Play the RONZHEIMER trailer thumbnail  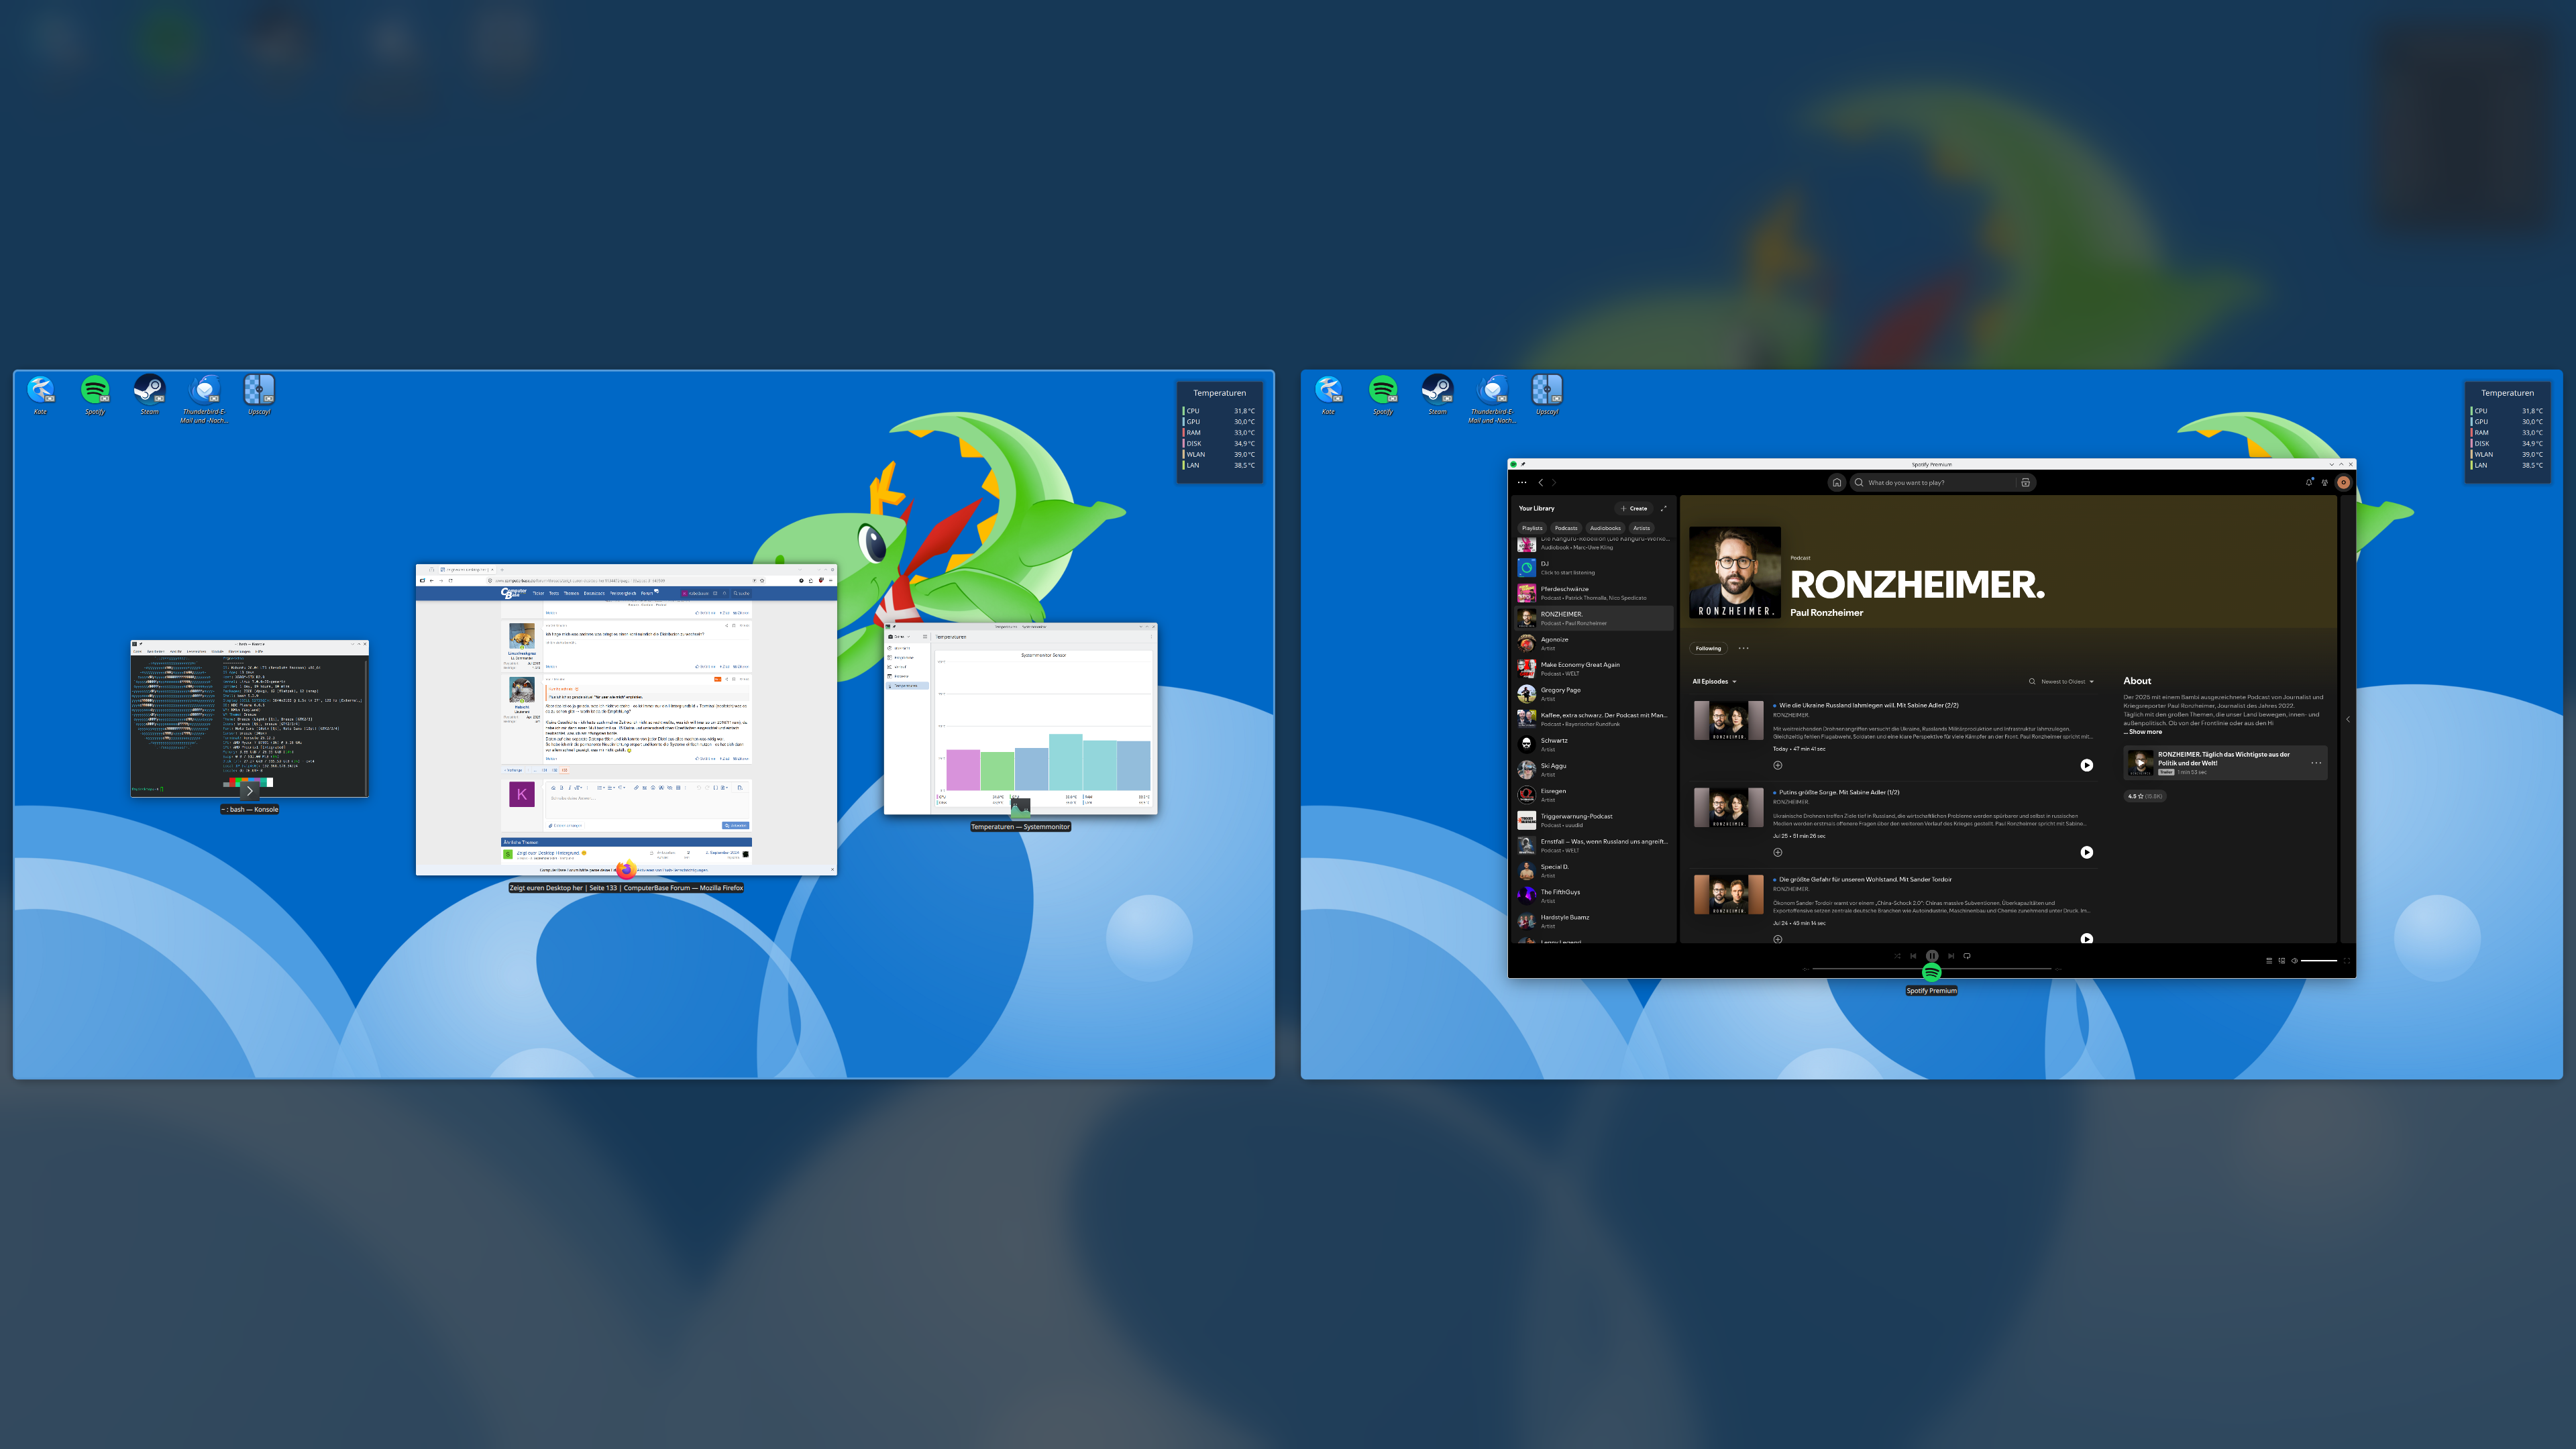[x=2140, y=763]
